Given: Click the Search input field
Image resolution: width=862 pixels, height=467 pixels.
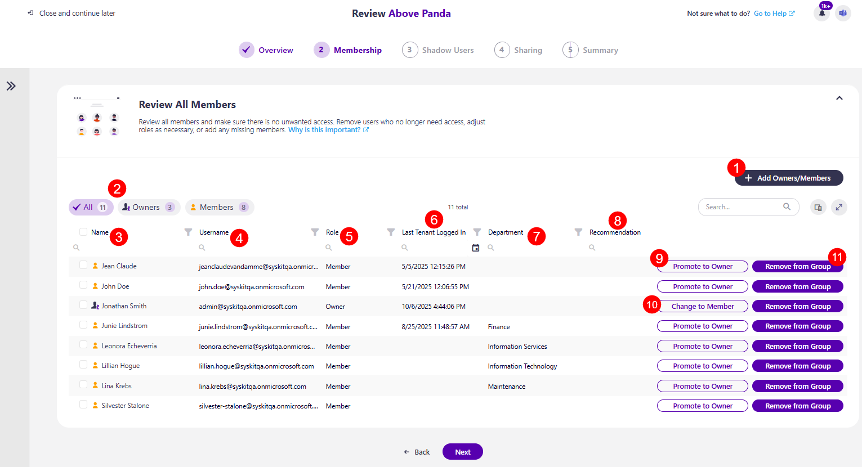Looking at the screenshot, I should point(738,206).
